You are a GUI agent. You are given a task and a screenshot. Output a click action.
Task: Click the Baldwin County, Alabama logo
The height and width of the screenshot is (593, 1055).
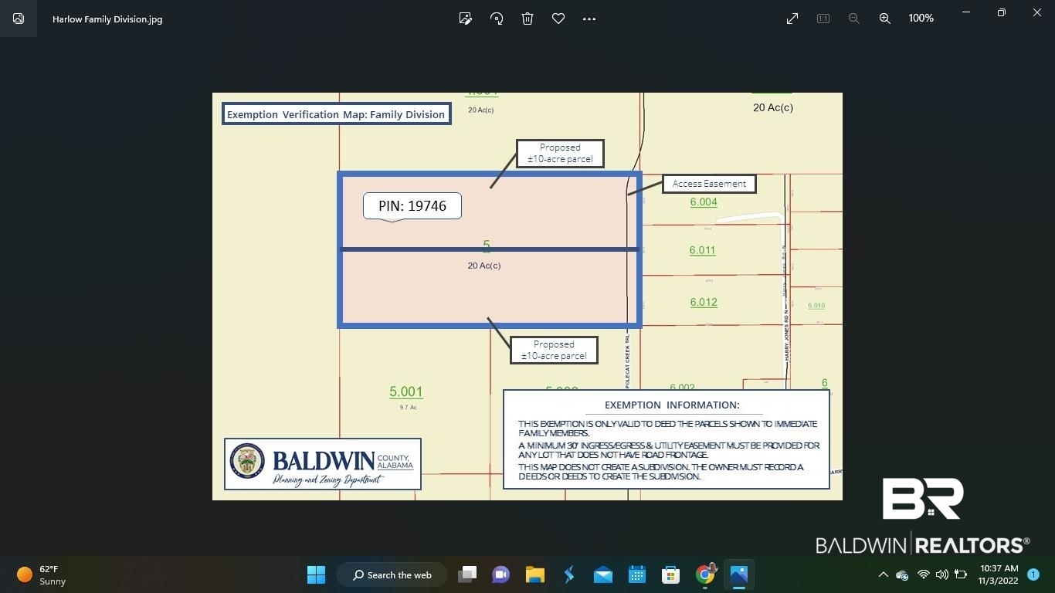[323, 464]
